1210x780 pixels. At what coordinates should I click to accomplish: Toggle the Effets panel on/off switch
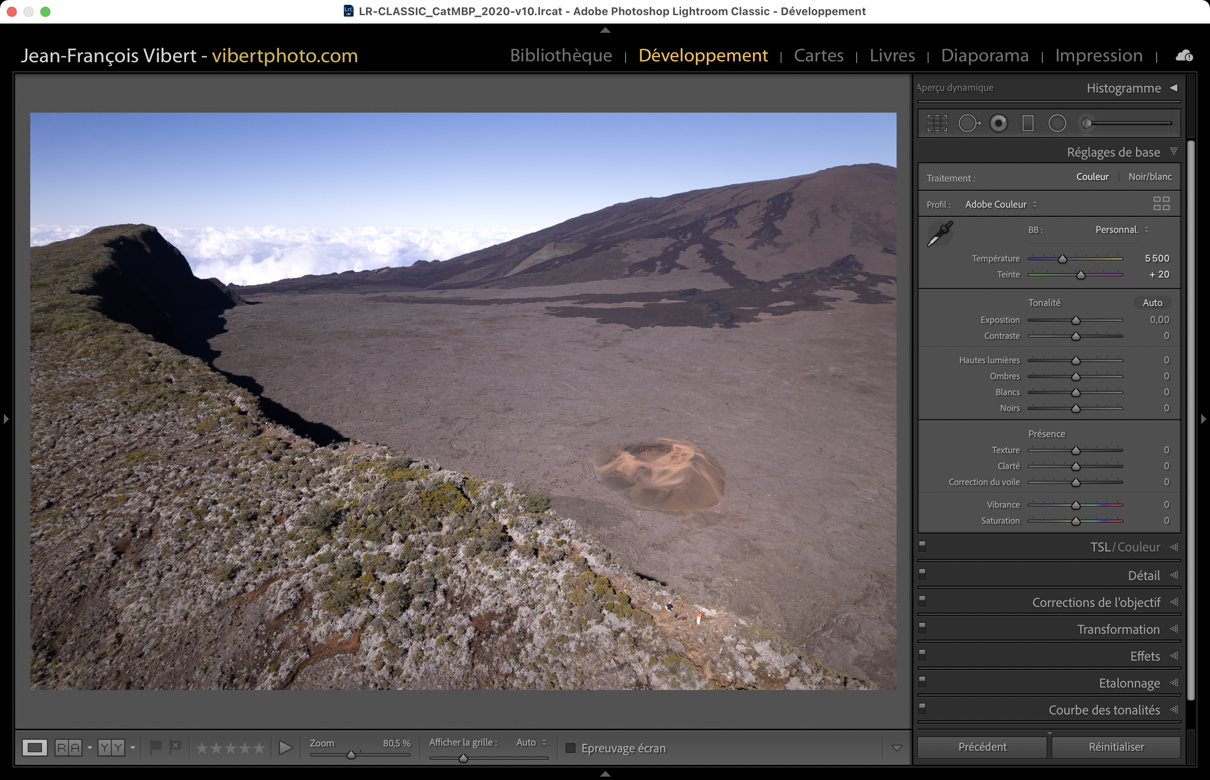point(923,654)
